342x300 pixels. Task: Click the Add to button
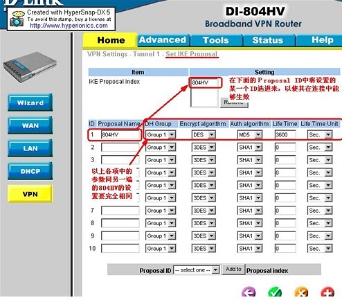tap(233, 270)
